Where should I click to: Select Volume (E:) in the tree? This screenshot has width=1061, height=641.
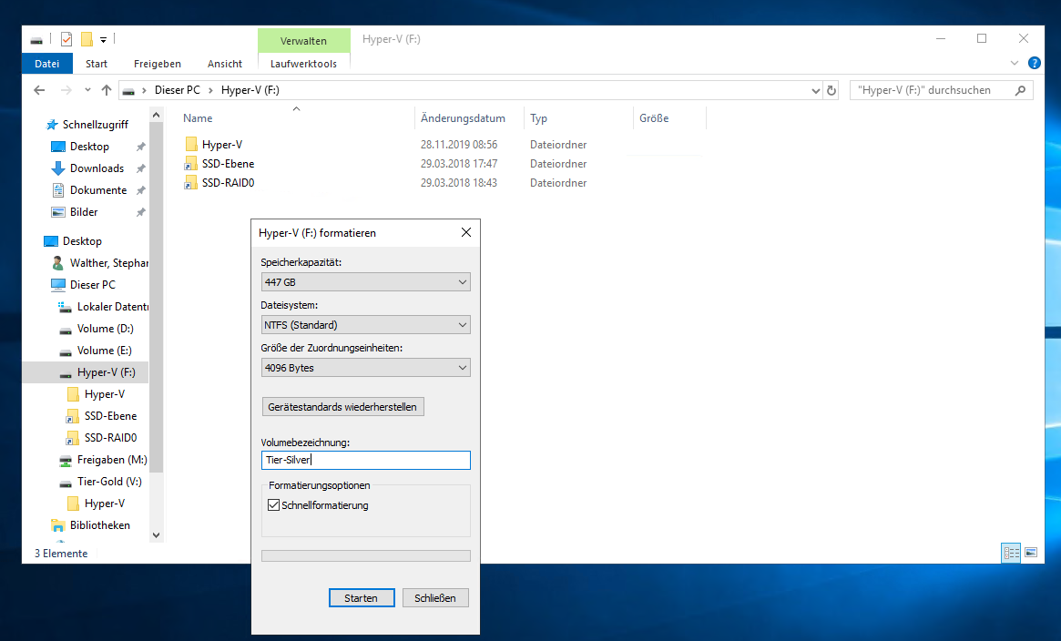(x=104, y=351)
